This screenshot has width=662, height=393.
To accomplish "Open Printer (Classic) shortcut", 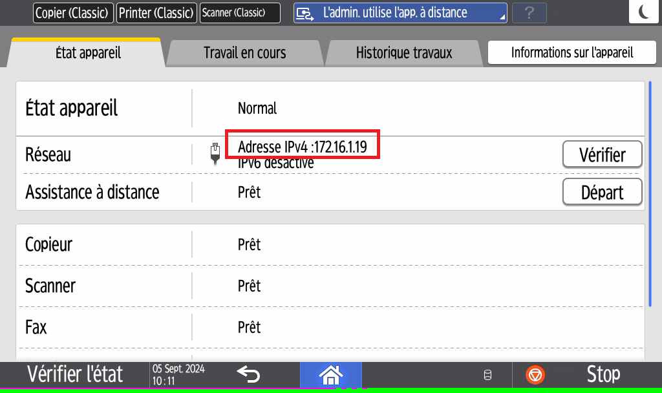I will coord(156,13).
